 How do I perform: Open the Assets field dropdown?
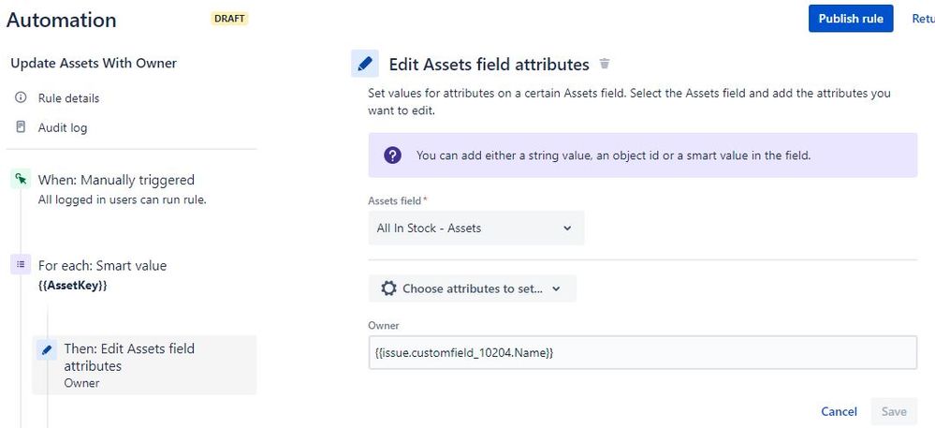tap(476, 228)
